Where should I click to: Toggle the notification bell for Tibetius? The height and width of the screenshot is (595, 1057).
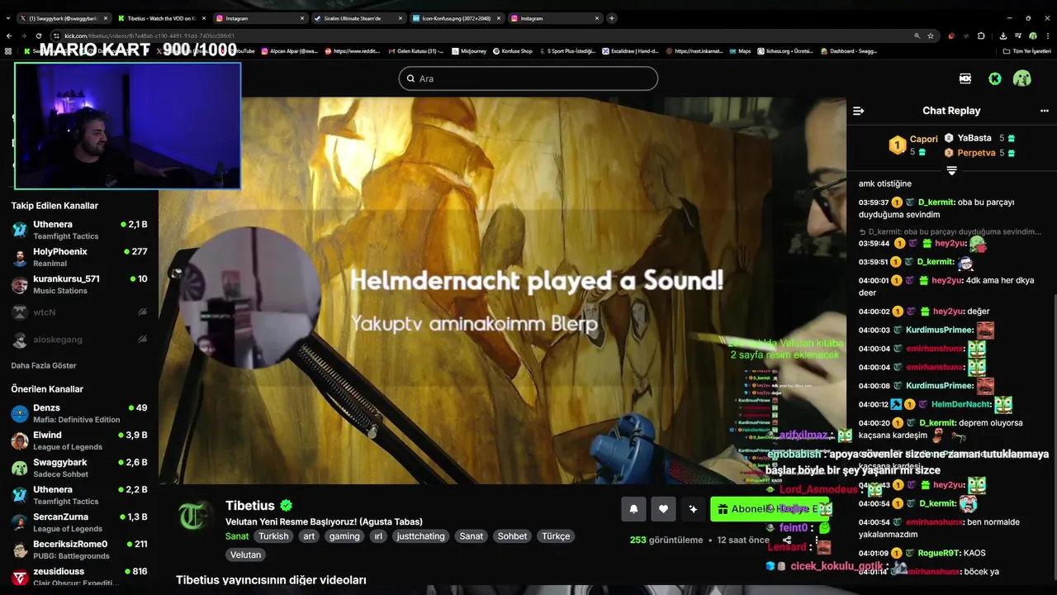[633, 509]
